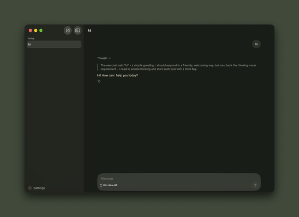Screen dimensions: 299x217
Task: Click the thought text beginning 'The user just said'
Action: [178, 67]
